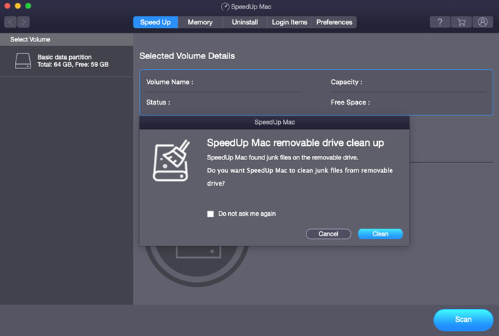Cancel the removable drive clean up dialog
The height and width of the screenshot is (336, 499).
(329, 234)
